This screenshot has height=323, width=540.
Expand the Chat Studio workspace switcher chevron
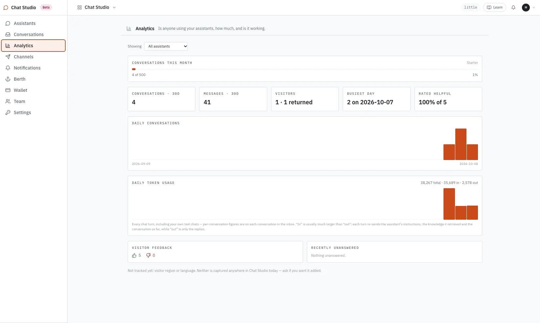coord(114,8)
